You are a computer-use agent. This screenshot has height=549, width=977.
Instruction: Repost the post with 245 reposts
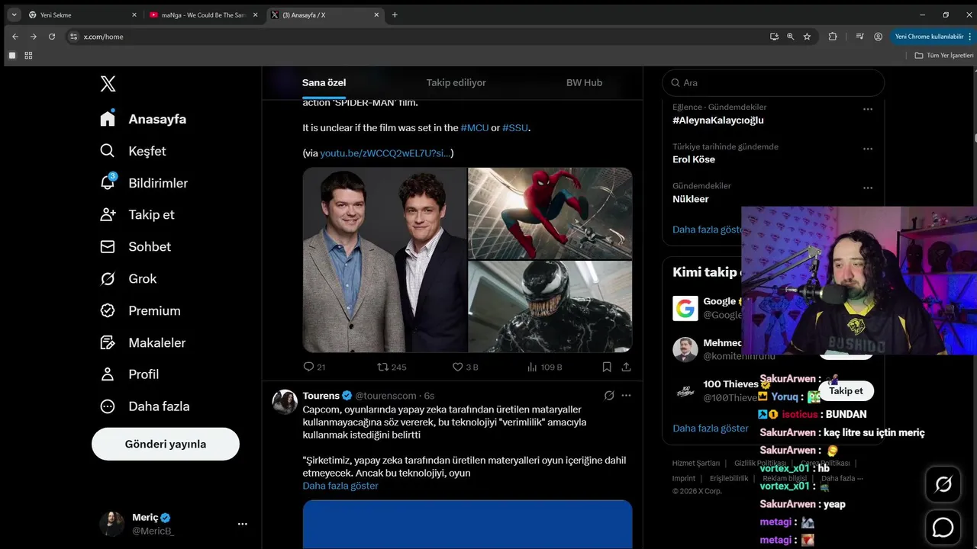point(392,367)
